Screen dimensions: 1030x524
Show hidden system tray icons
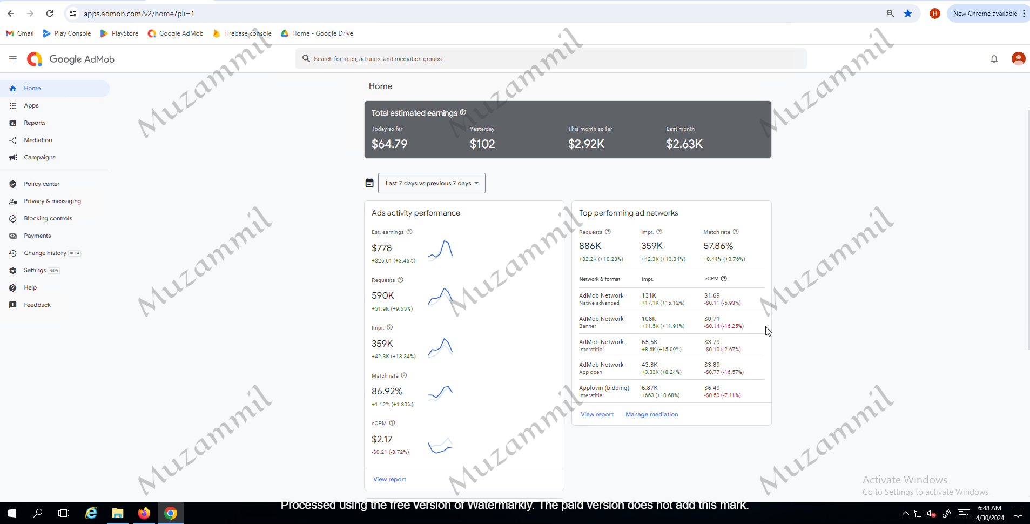906,513
